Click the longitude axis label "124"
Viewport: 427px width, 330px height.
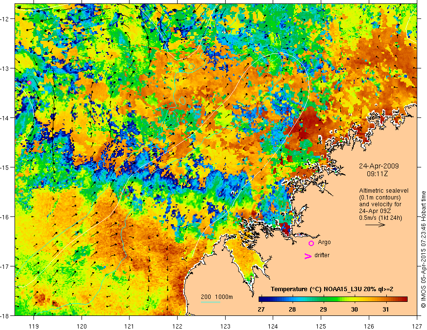[x=273, y=327]
